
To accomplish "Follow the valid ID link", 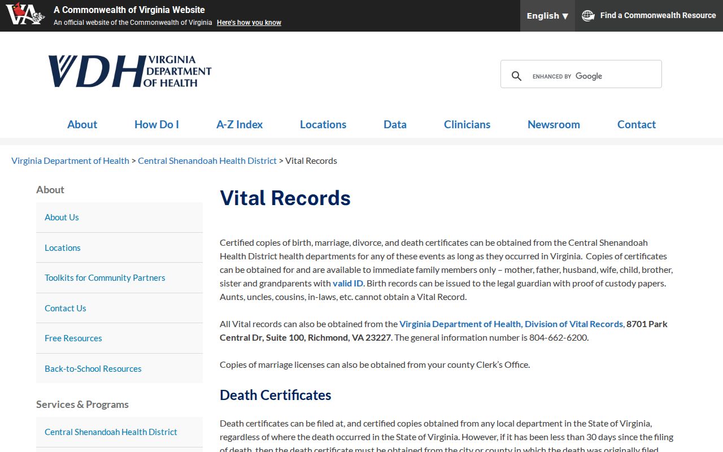I will tap(348, 283).
